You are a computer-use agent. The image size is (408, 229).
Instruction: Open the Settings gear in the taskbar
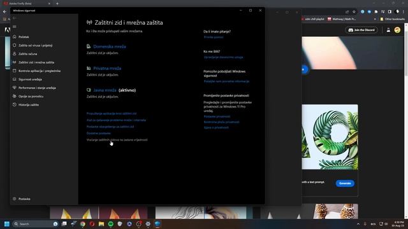tap(148, 224)
